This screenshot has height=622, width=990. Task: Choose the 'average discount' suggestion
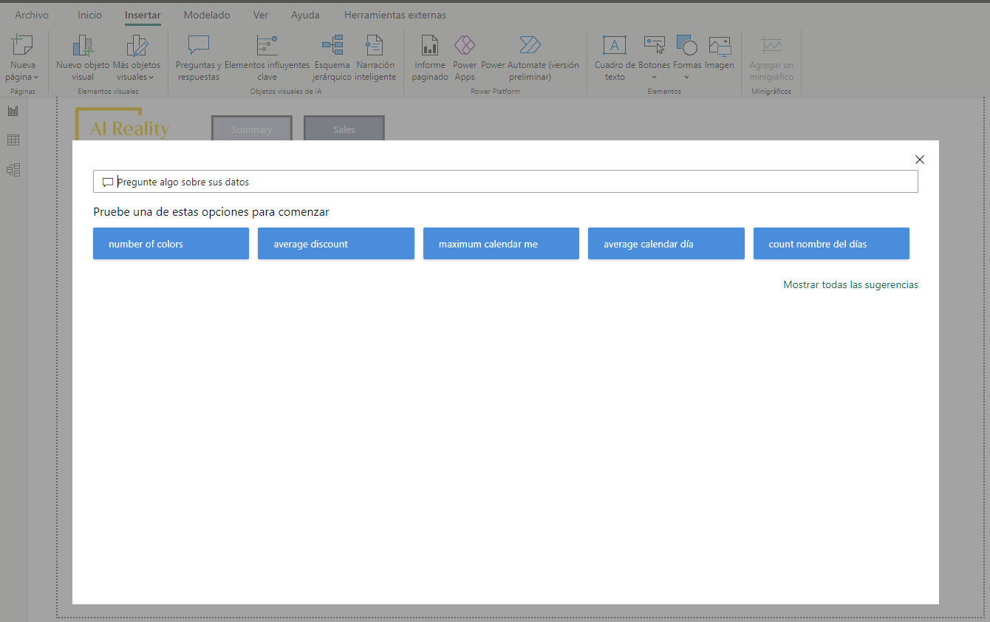coord(335,244)
